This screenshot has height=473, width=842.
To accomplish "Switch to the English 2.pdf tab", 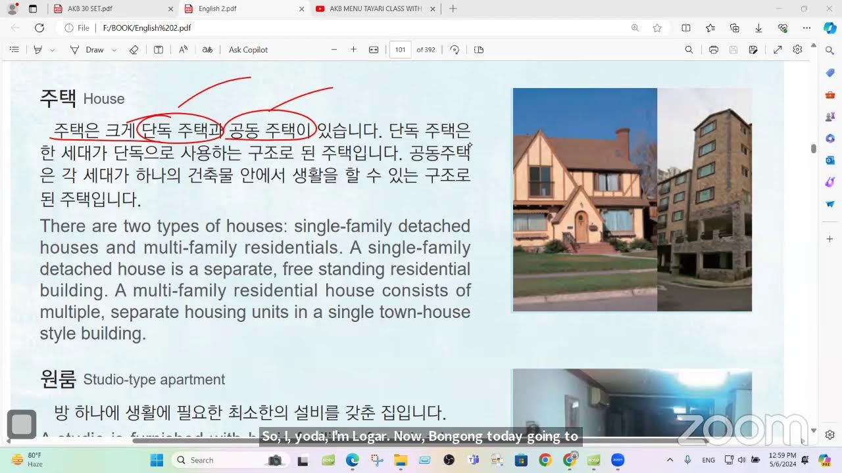I will (244, 9).
